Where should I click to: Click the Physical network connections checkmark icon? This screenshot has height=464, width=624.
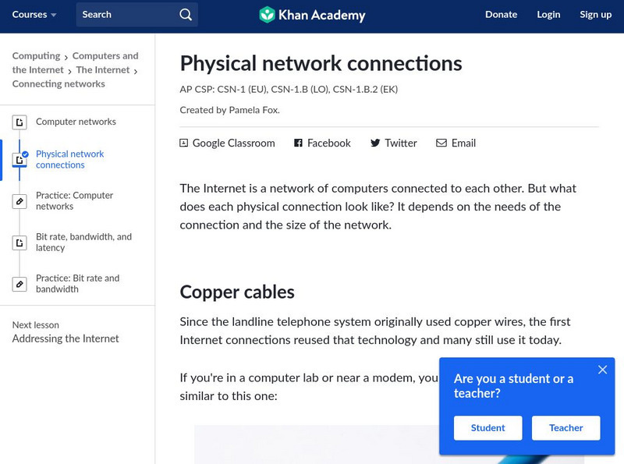coord(19,158)
